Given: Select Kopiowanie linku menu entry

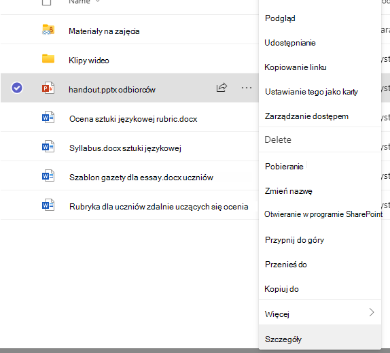Looking at the screenshot, I should pyautogui.click(x=296, y=67).
